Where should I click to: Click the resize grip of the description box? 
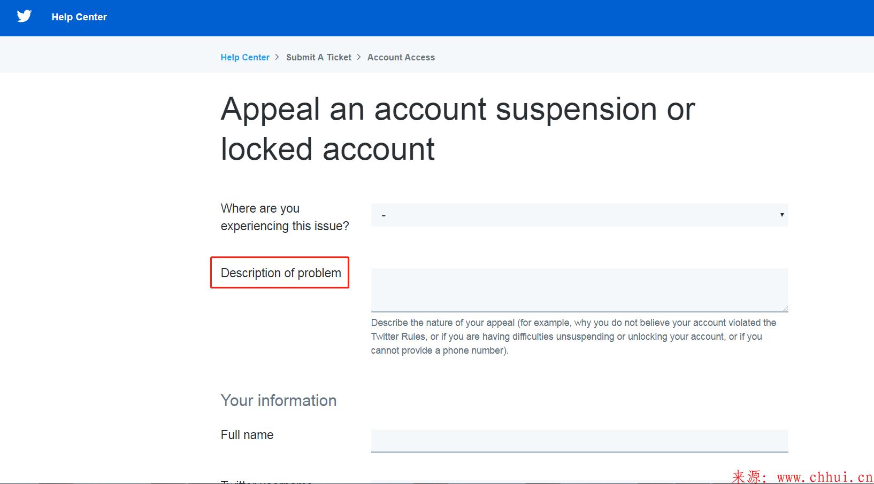tap(785, 308)
